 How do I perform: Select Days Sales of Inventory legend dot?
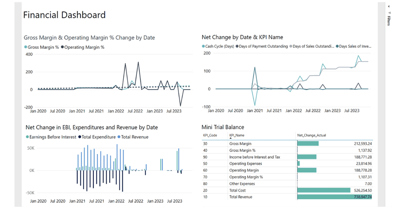(337, 46)
